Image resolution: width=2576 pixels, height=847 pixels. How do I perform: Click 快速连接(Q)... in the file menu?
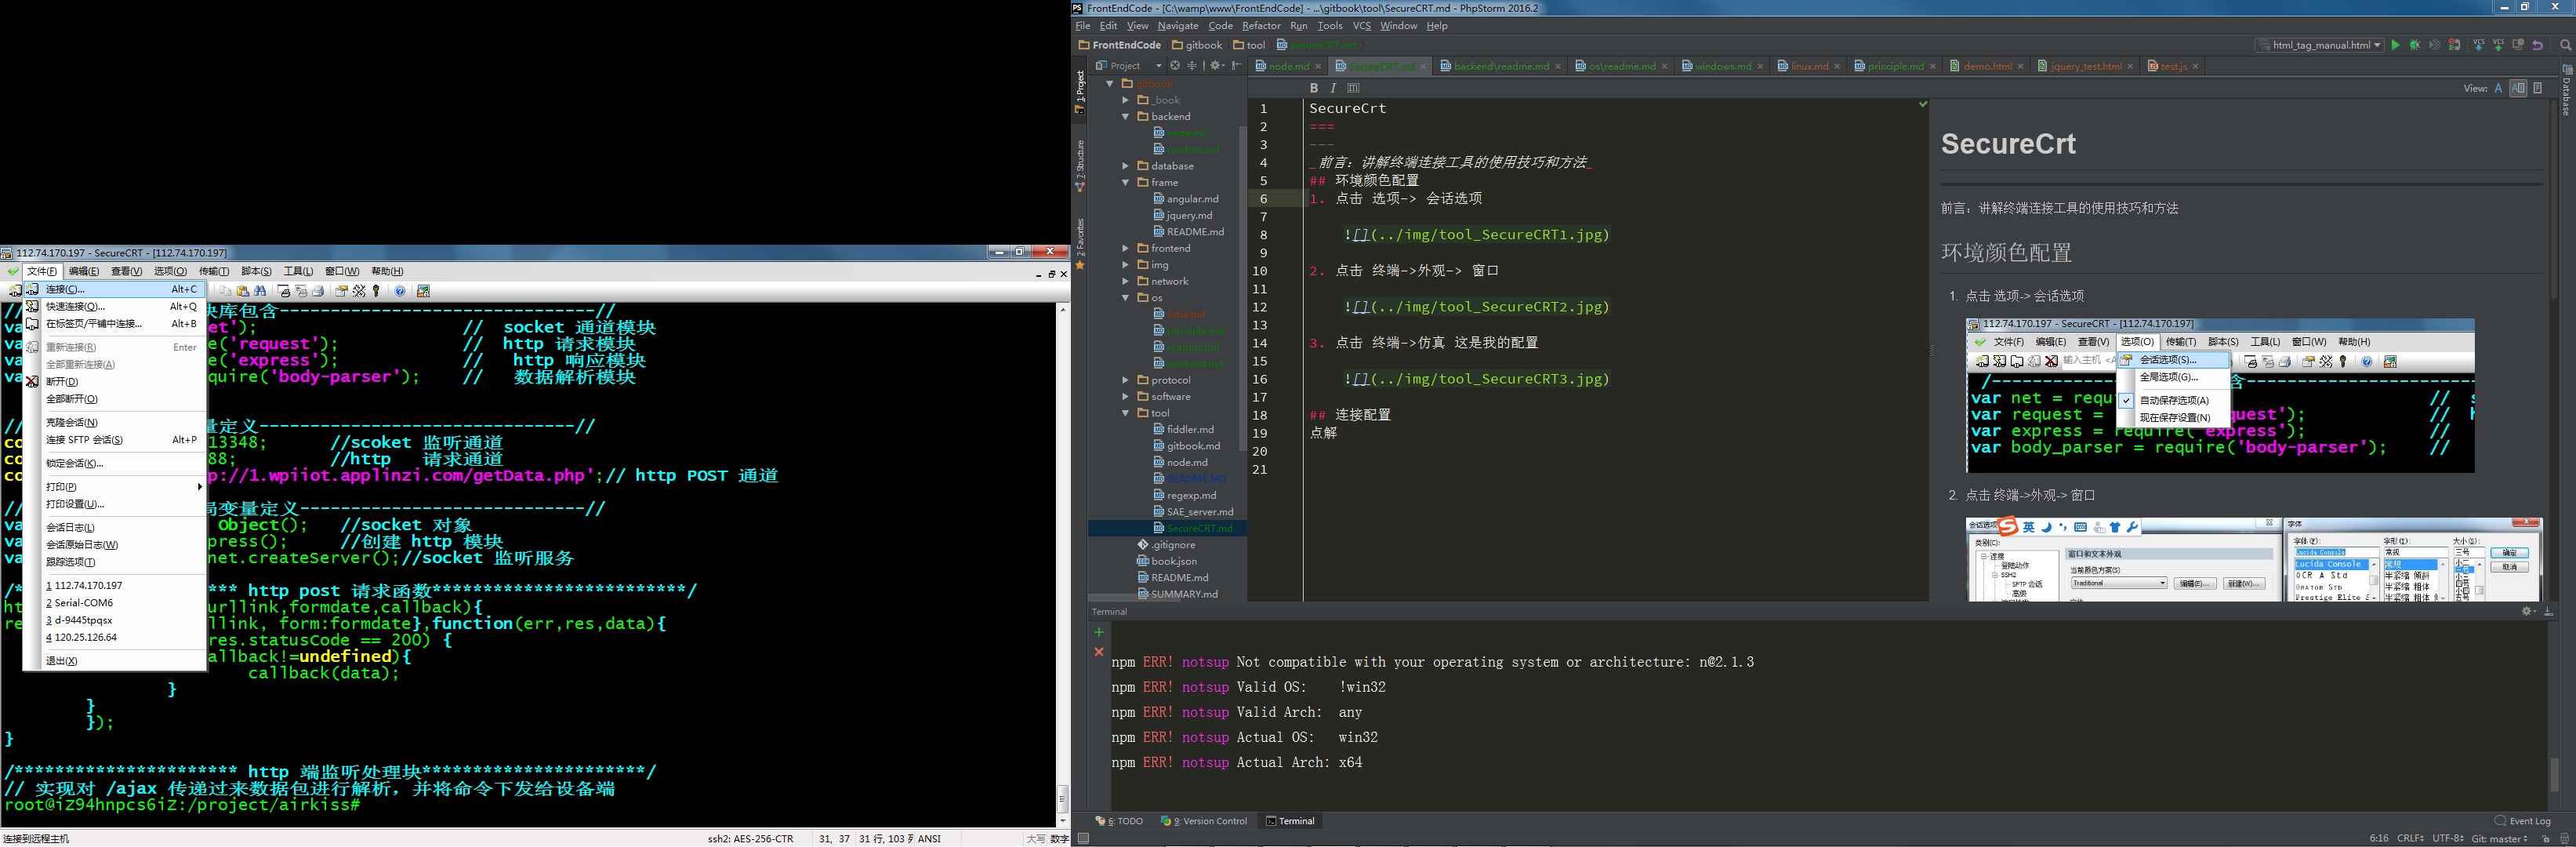pos(75,307)
